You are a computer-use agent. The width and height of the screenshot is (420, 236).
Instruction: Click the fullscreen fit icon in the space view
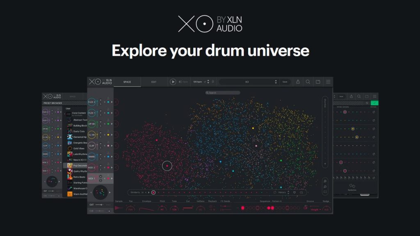(325, 192)
